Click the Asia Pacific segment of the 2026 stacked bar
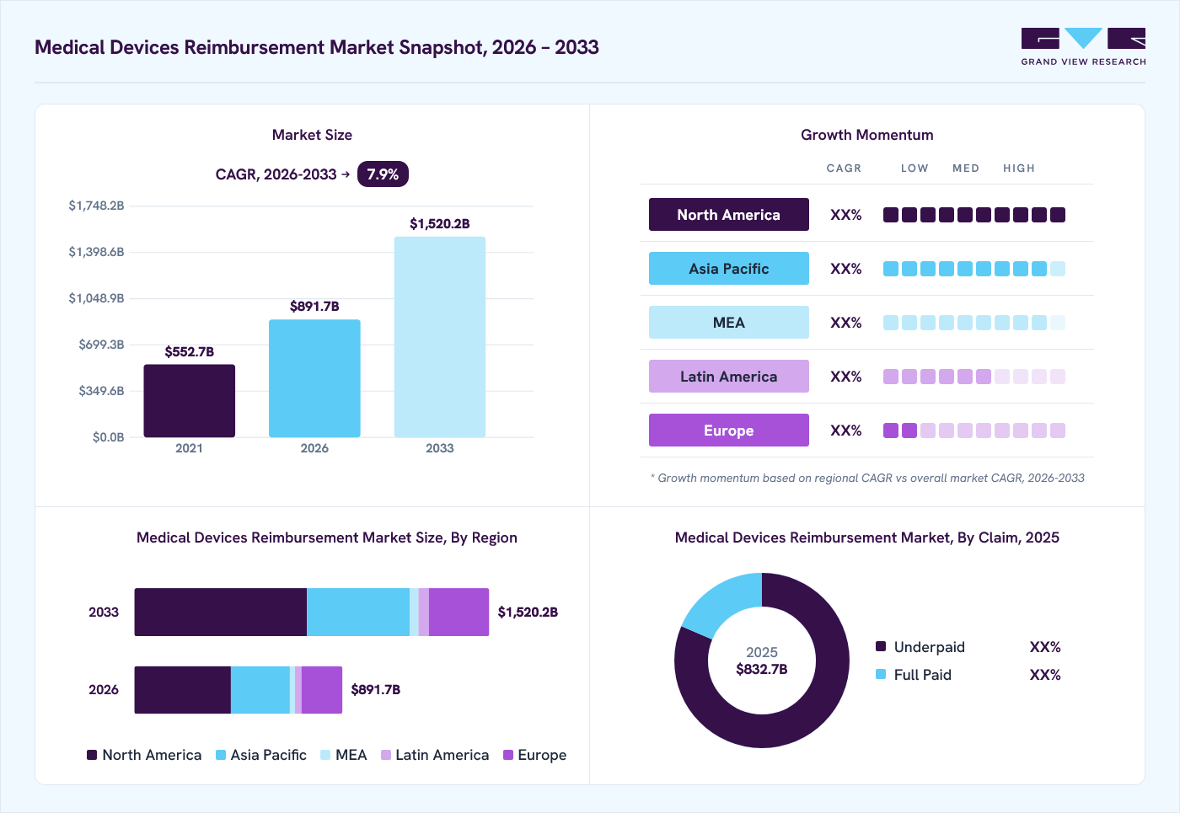This screenshot has height=813, width=1180. pyautogui.click(x=260, y=690)
